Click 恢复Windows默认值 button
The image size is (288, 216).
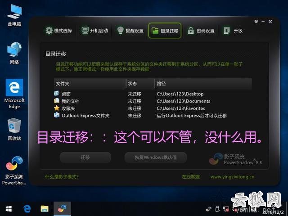click(x=156, y=157)
